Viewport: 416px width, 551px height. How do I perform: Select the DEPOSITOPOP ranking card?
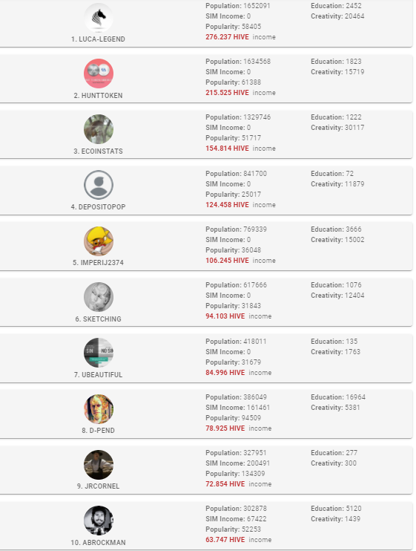coord(206,190)
